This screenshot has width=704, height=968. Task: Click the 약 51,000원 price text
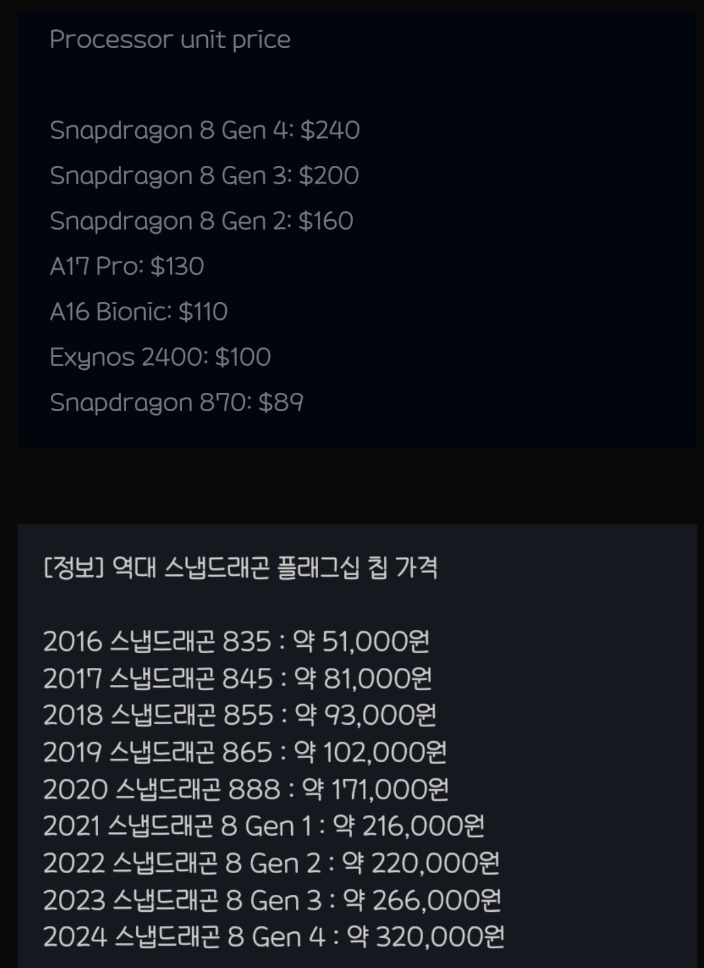pyautogui.click(x=361, y=641)
